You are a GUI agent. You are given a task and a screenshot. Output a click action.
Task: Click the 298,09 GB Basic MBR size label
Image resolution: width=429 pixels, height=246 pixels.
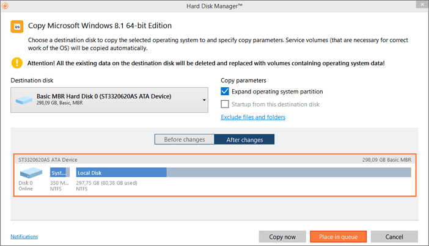387,159
